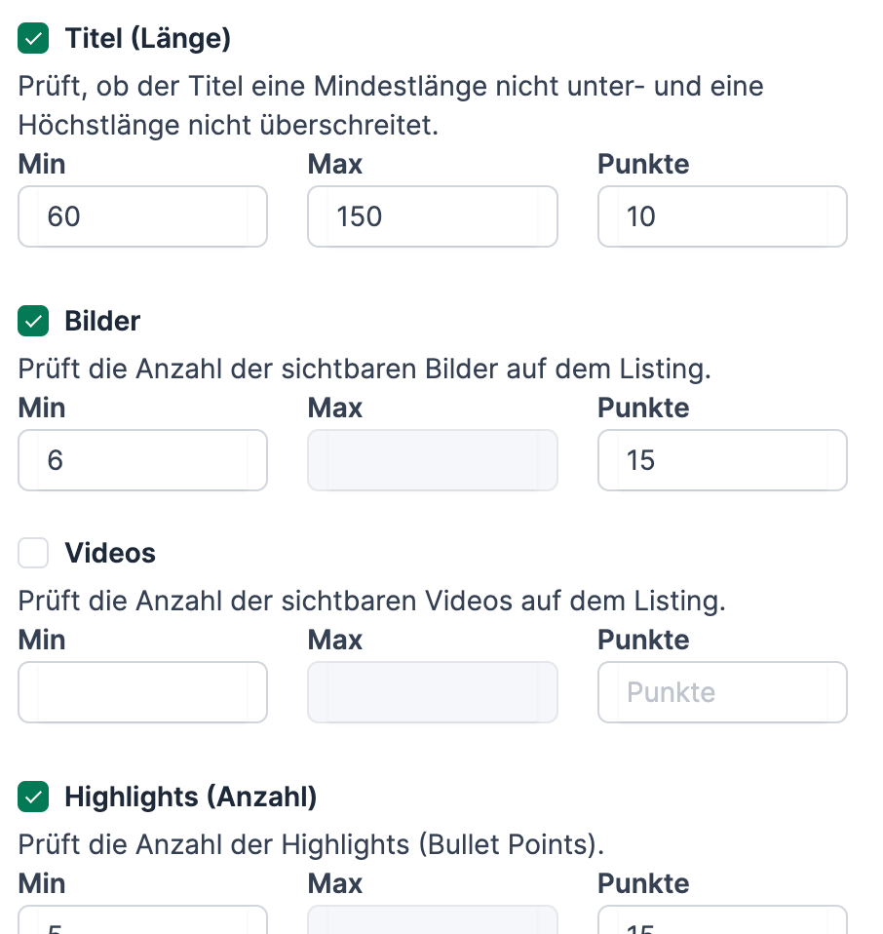Viewport: 883px width, 934px height.
Task: Disable the Bilder check
Action: (34, 321)
